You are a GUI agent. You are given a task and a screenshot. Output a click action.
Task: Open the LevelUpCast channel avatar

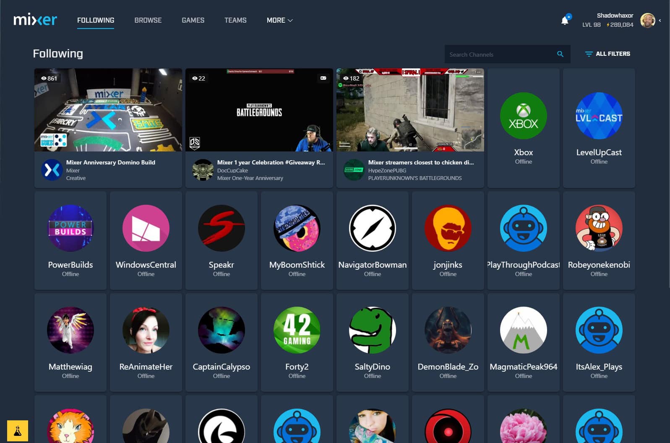click(599, 115)
